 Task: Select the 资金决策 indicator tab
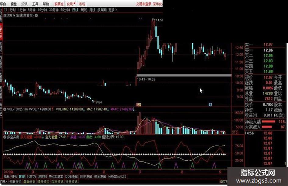pos(100,177)
